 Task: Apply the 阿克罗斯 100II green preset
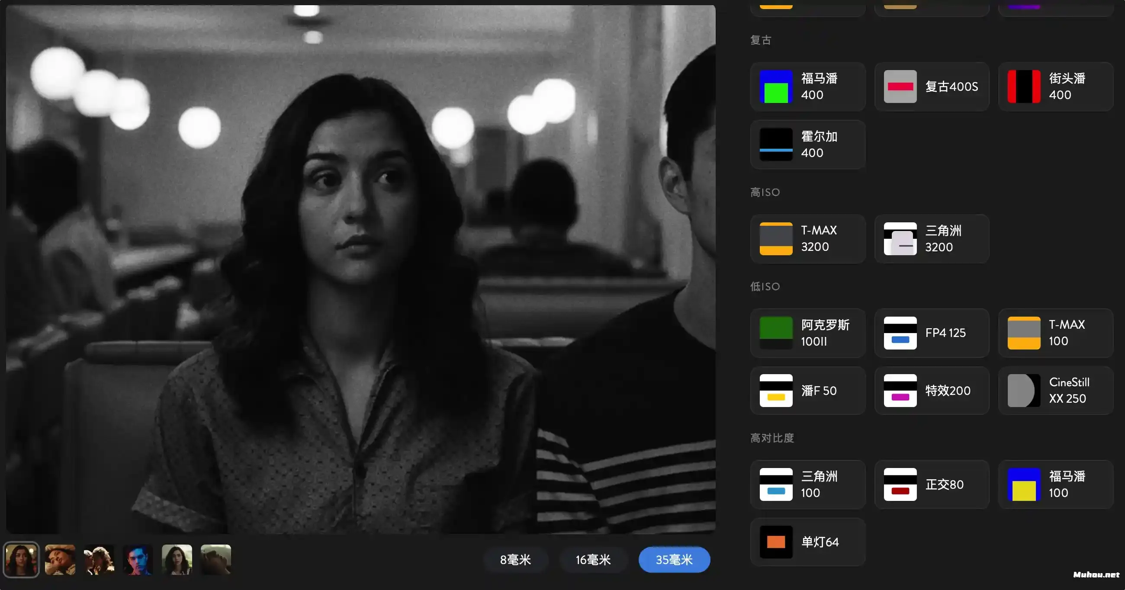pos(776,333)
